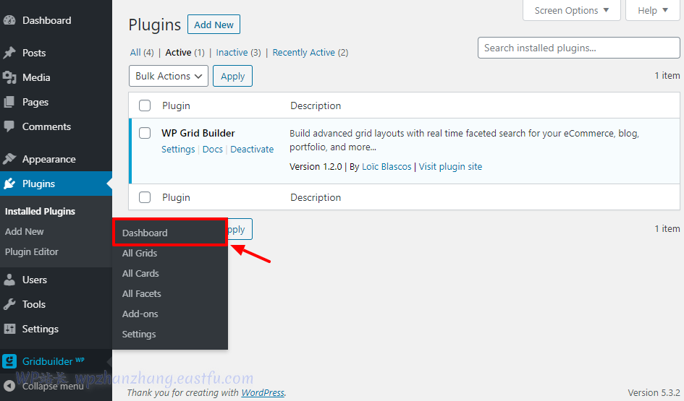Click the Appearance paintbrush icon

click(9, 159)
